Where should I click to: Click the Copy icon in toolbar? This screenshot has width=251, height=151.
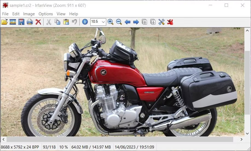point(57,22)
